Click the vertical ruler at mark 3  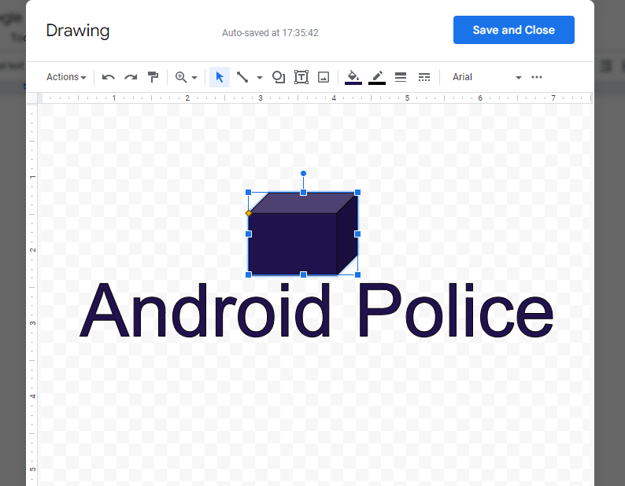(x=33, y=323)
